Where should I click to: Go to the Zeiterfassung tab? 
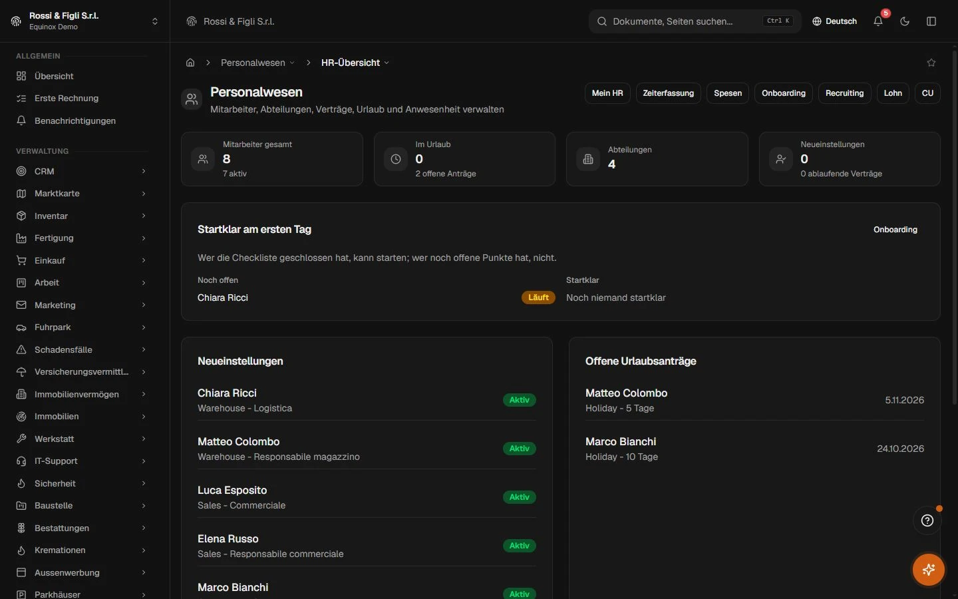pyautogui.click(x=669, y=93)
